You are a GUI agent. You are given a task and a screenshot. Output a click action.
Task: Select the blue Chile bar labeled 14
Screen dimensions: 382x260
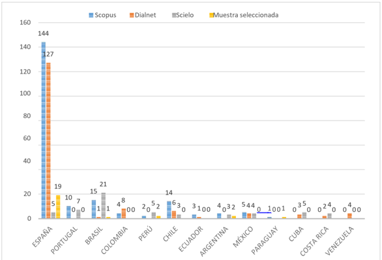(169, 210)
